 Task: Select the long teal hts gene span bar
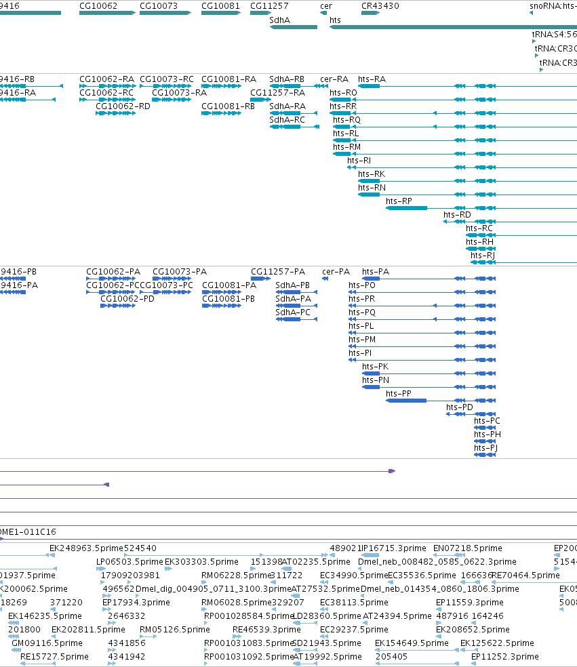pos(453,27)
